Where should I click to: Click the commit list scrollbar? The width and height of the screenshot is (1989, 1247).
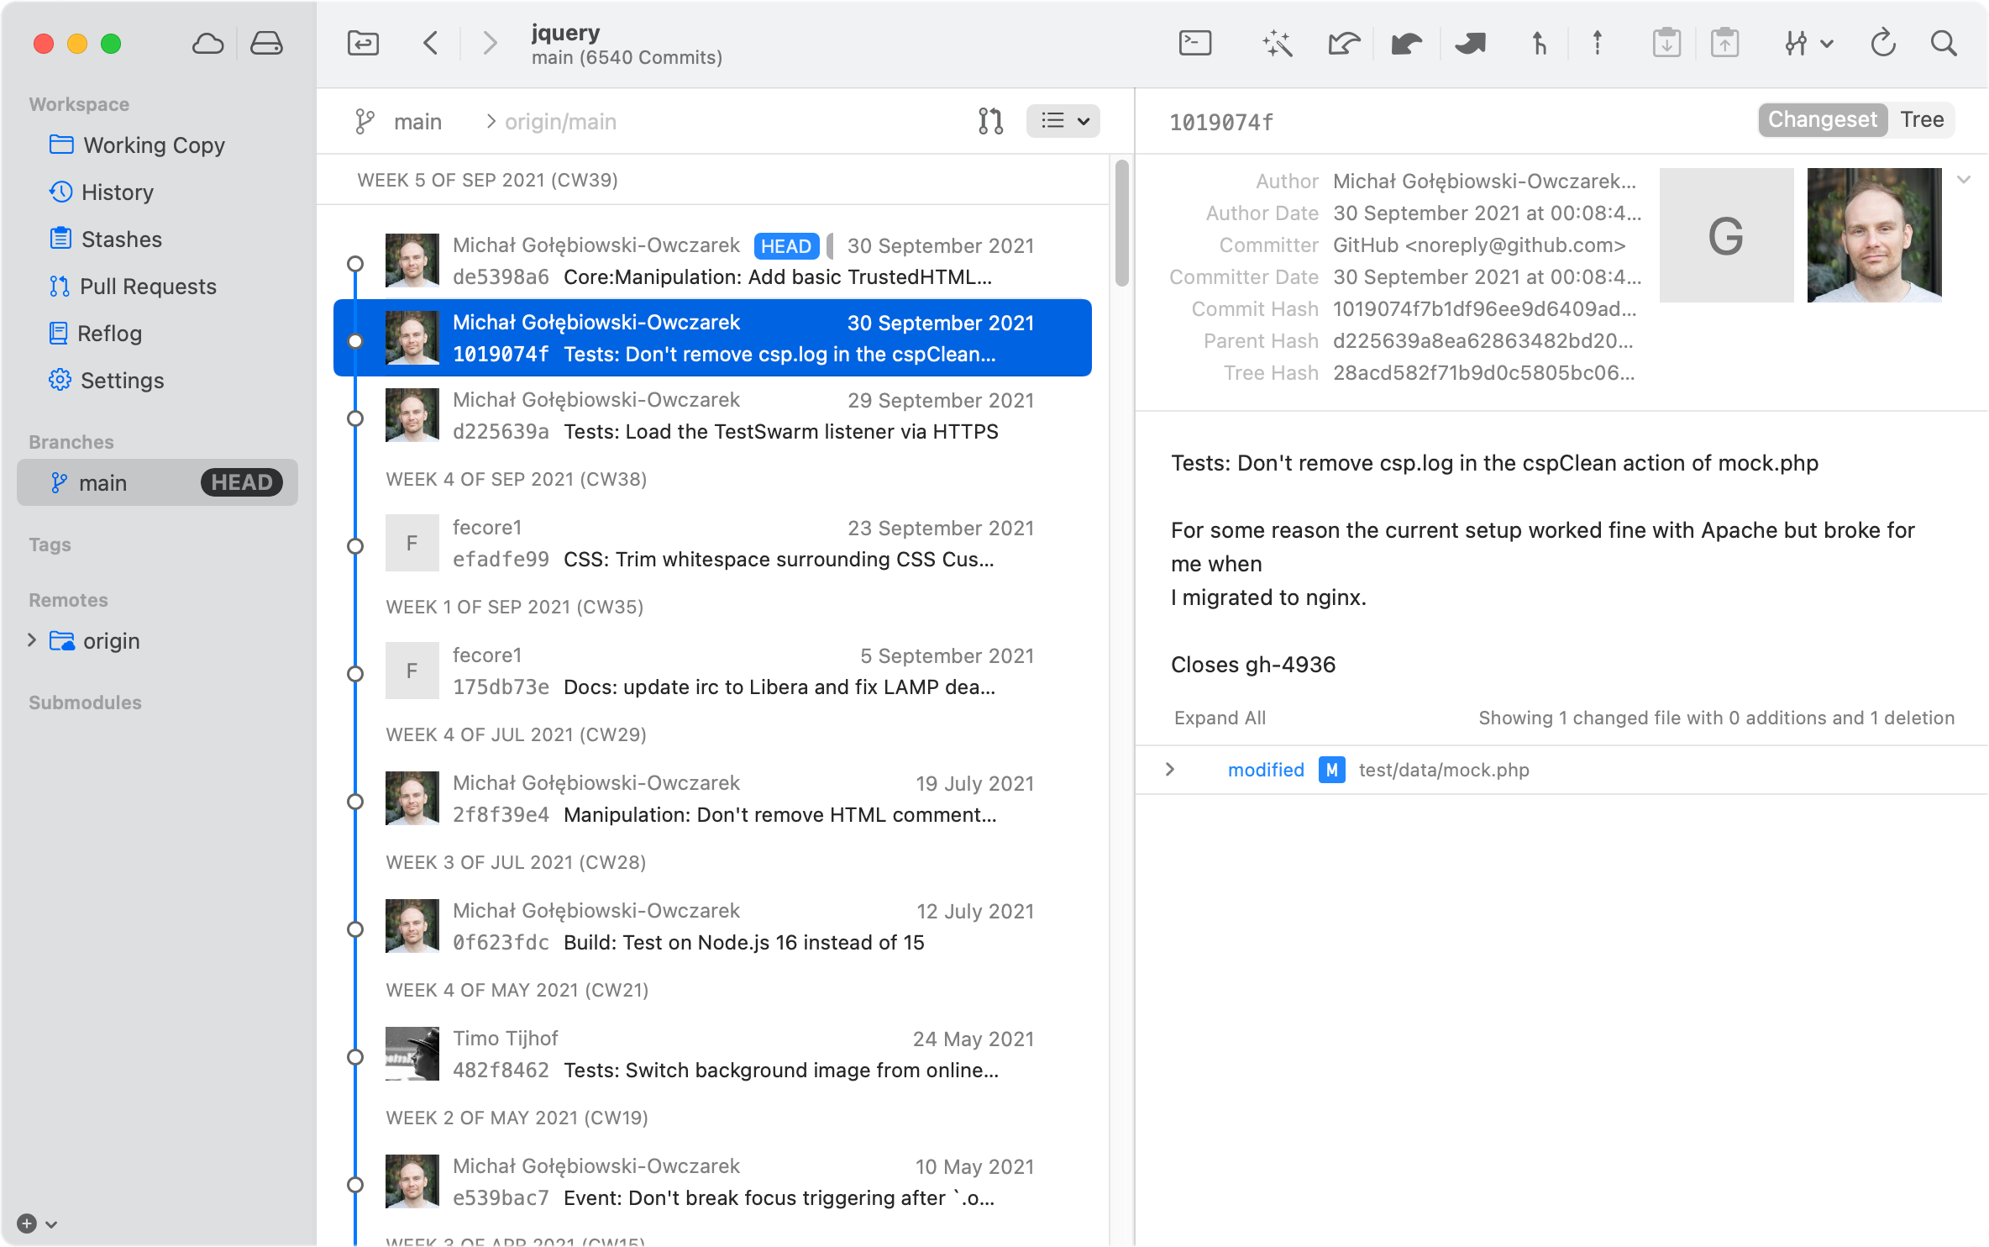pos(1122,224)
